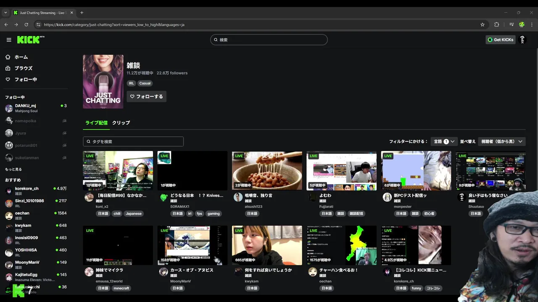Open the Fujjiarati stream thumbnail
538x302 pixels.
click(341, 171)
